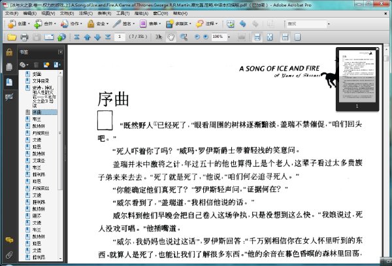
Task: Open the 工具(T) menu
Action: (x=123, y=13)
